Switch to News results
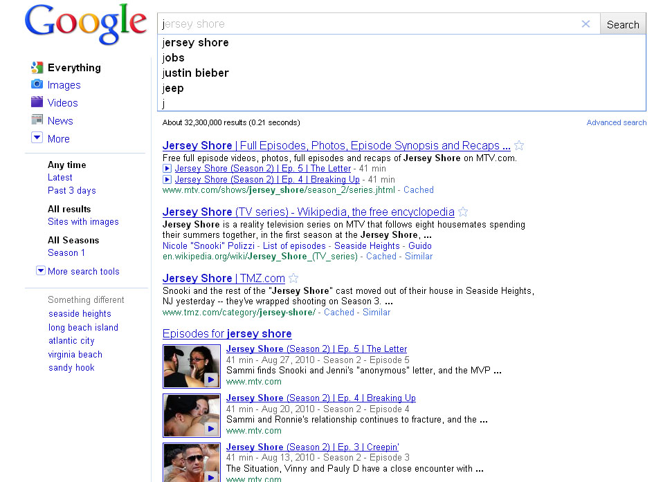 [x=60, y=121]
